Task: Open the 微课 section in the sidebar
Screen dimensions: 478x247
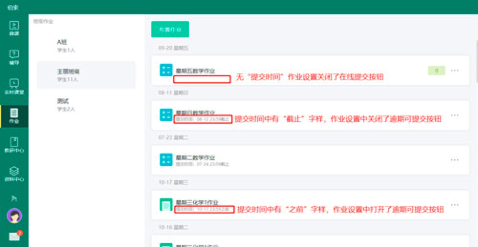Action: [14, 28]
